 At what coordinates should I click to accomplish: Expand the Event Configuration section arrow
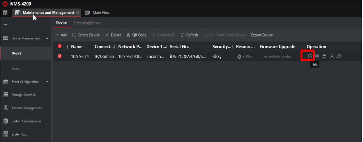47,82
